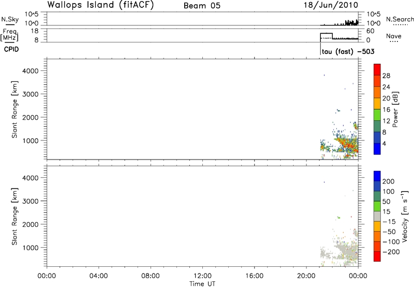Click the date '18/Jun/2010'
This screenshot has height=287, width=414.
tap(331, 5)
